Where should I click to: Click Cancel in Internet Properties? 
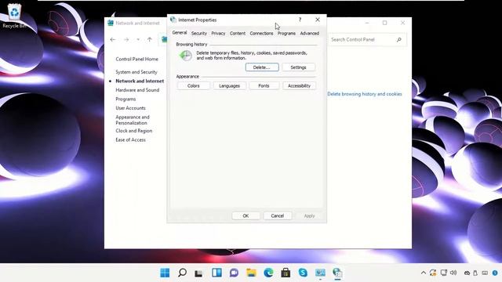tap(277, 215)
